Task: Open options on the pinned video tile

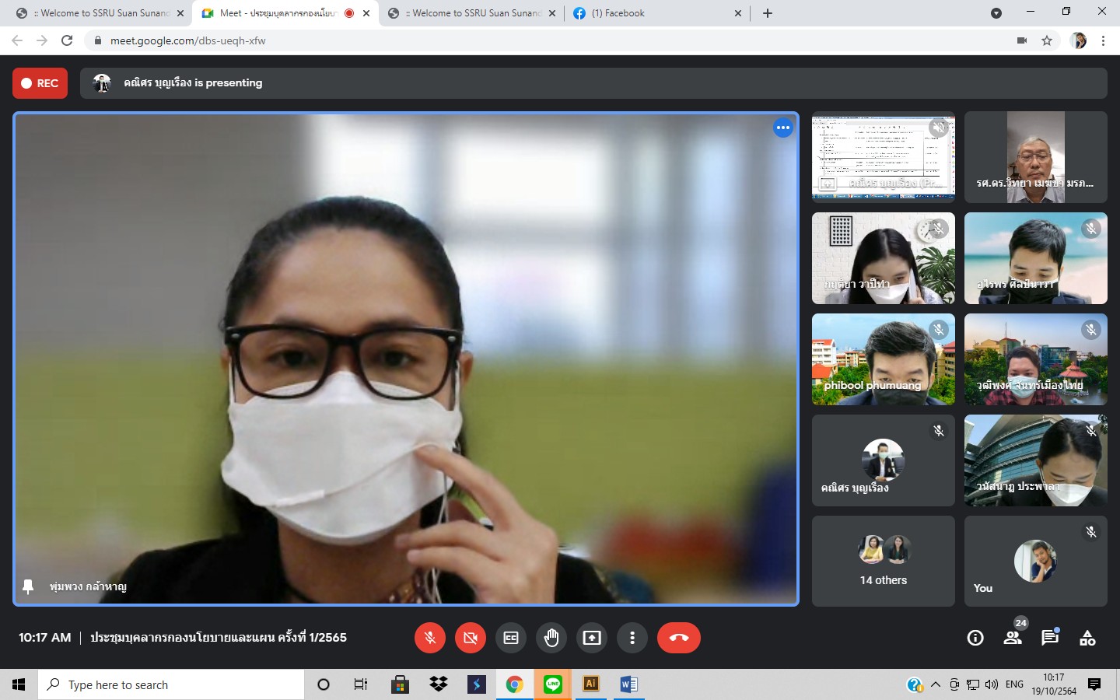Action: click(x=782, y=128)
